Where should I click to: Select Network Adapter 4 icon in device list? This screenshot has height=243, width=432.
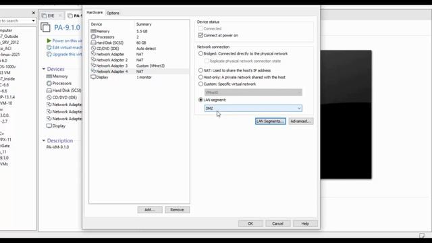pyautogui.click(x=93, y=72)
